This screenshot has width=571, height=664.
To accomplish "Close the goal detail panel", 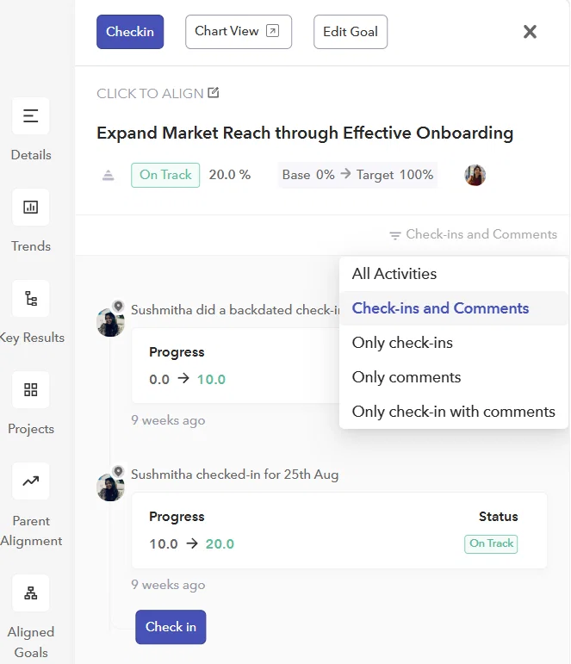I will tap(530, 32).
